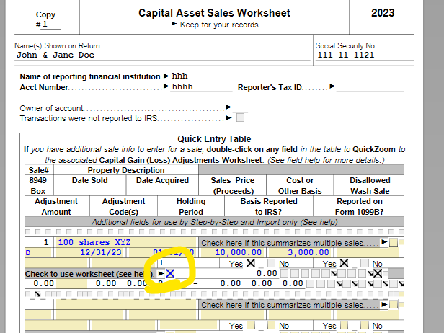Click the empty Reporter's Tax ID field
This screenshot has width=444, height=333.
370,87
